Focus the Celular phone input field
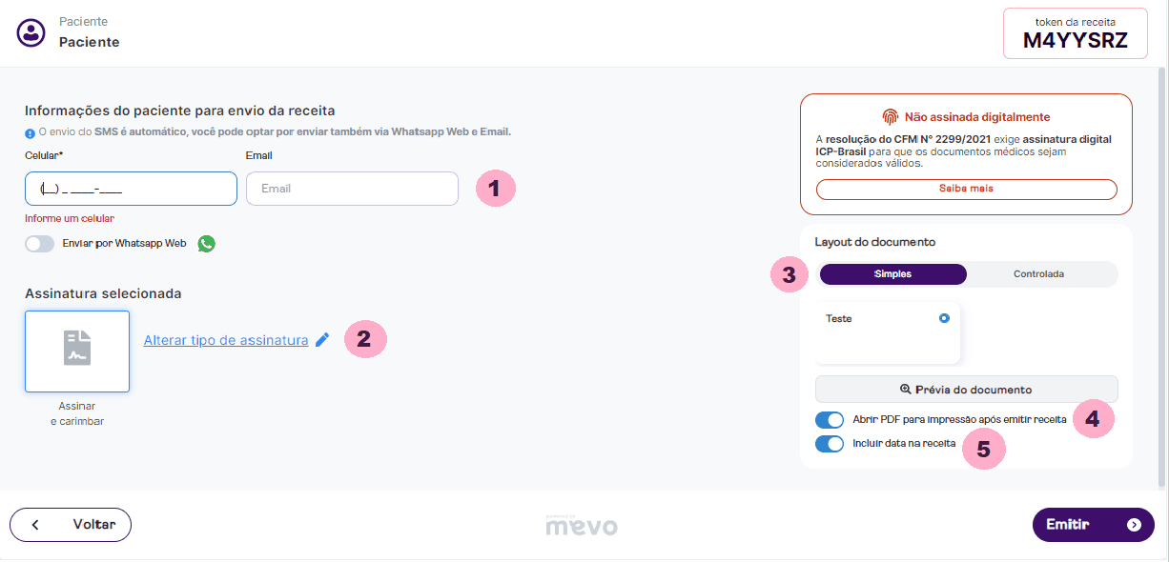The image size is (1169, 562). [131, 189]
